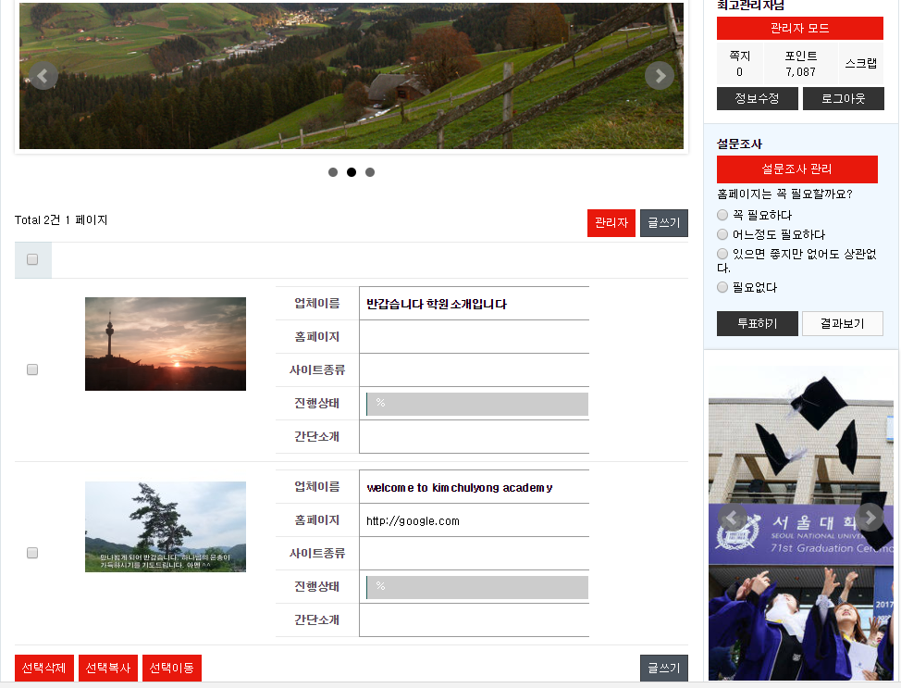The height and width of the screenshot is (688, 901).
Task: Toggle the select-all checkbox in list header
Action: click(x=32, y=260)
